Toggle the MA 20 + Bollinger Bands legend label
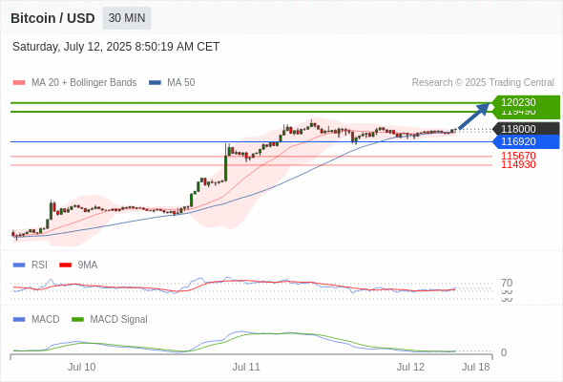The image size is (563, 382). pos(84,83)
